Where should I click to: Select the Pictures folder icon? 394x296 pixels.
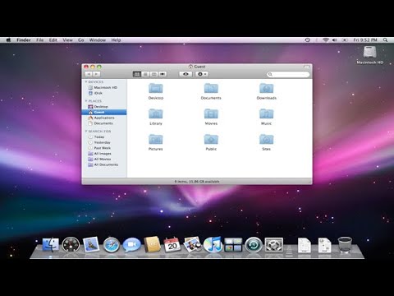pyautogui.click(x=156, y=139)
